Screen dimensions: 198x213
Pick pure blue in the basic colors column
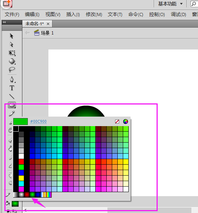21,173
